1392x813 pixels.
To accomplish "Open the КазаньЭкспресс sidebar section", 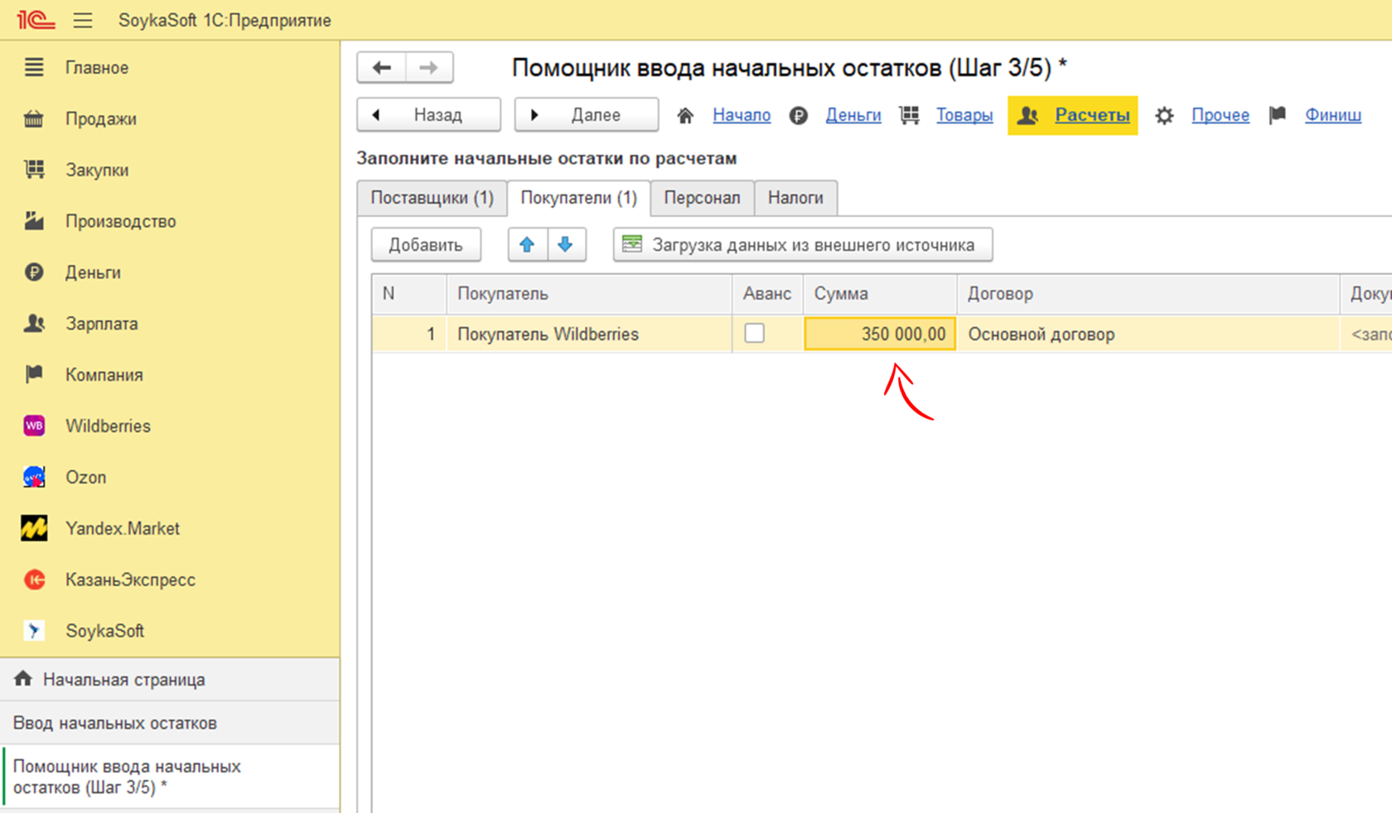I will [x=131, y=580].
